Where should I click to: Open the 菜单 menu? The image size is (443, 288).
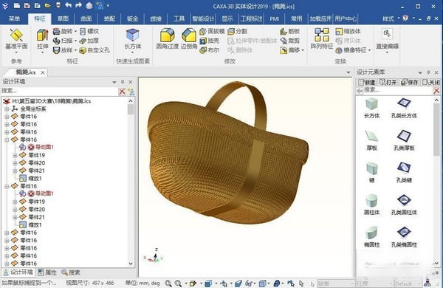click(14, 18)
